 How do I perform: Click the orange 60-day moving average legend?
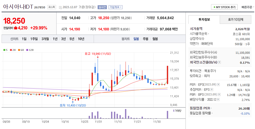tap(21, 50)
